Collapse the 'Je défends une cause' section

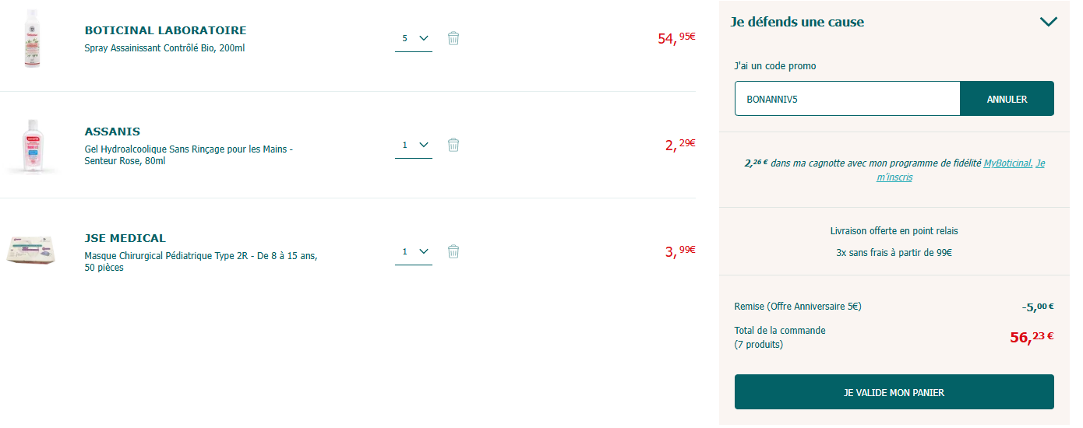1048,22
